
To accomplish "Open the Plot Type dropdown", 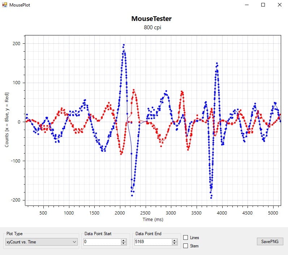I will tap(42, 242).
